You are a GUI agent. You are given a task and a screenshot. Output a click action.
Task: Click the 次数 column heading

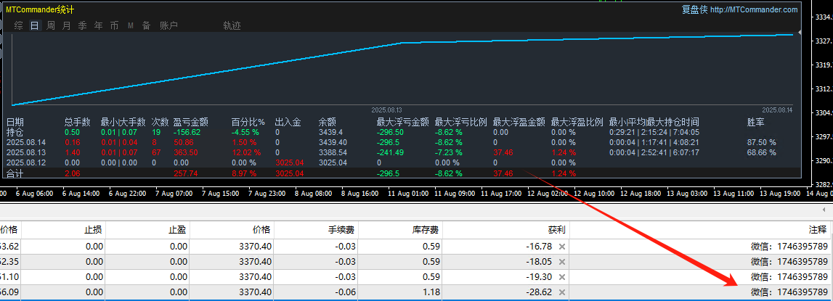tap(160, 122)
